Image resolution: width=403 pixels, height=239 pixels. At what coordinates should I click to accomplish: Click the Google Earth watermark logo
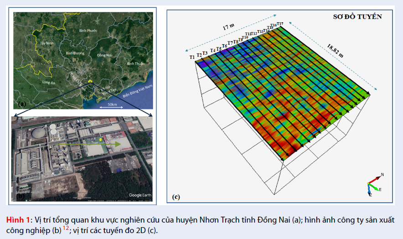(x=140, y=195)
